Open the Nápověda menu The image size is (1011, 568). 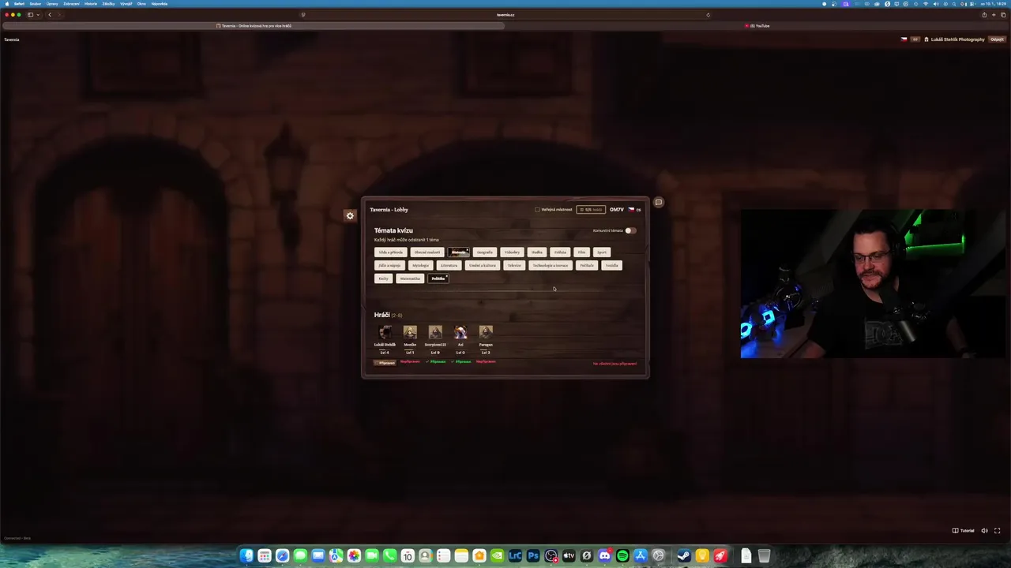click(x=160, y=3)
